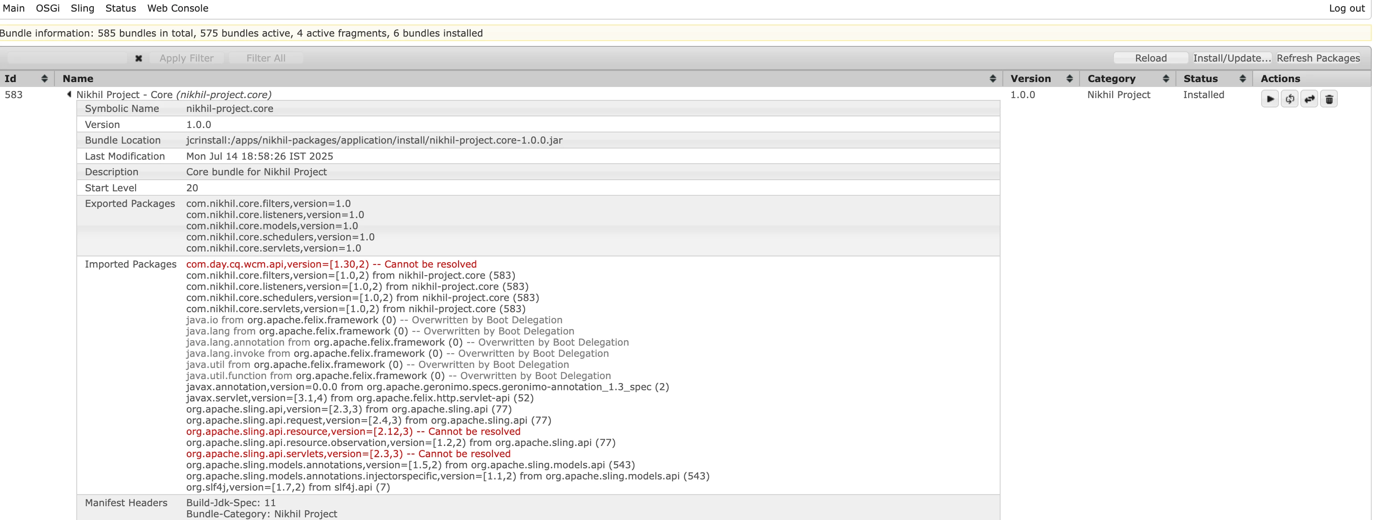This screenshot has width=1382, height=520.
Task: Sort by Id column arrows
Action: pyautogui.click(x=45, y=79)
